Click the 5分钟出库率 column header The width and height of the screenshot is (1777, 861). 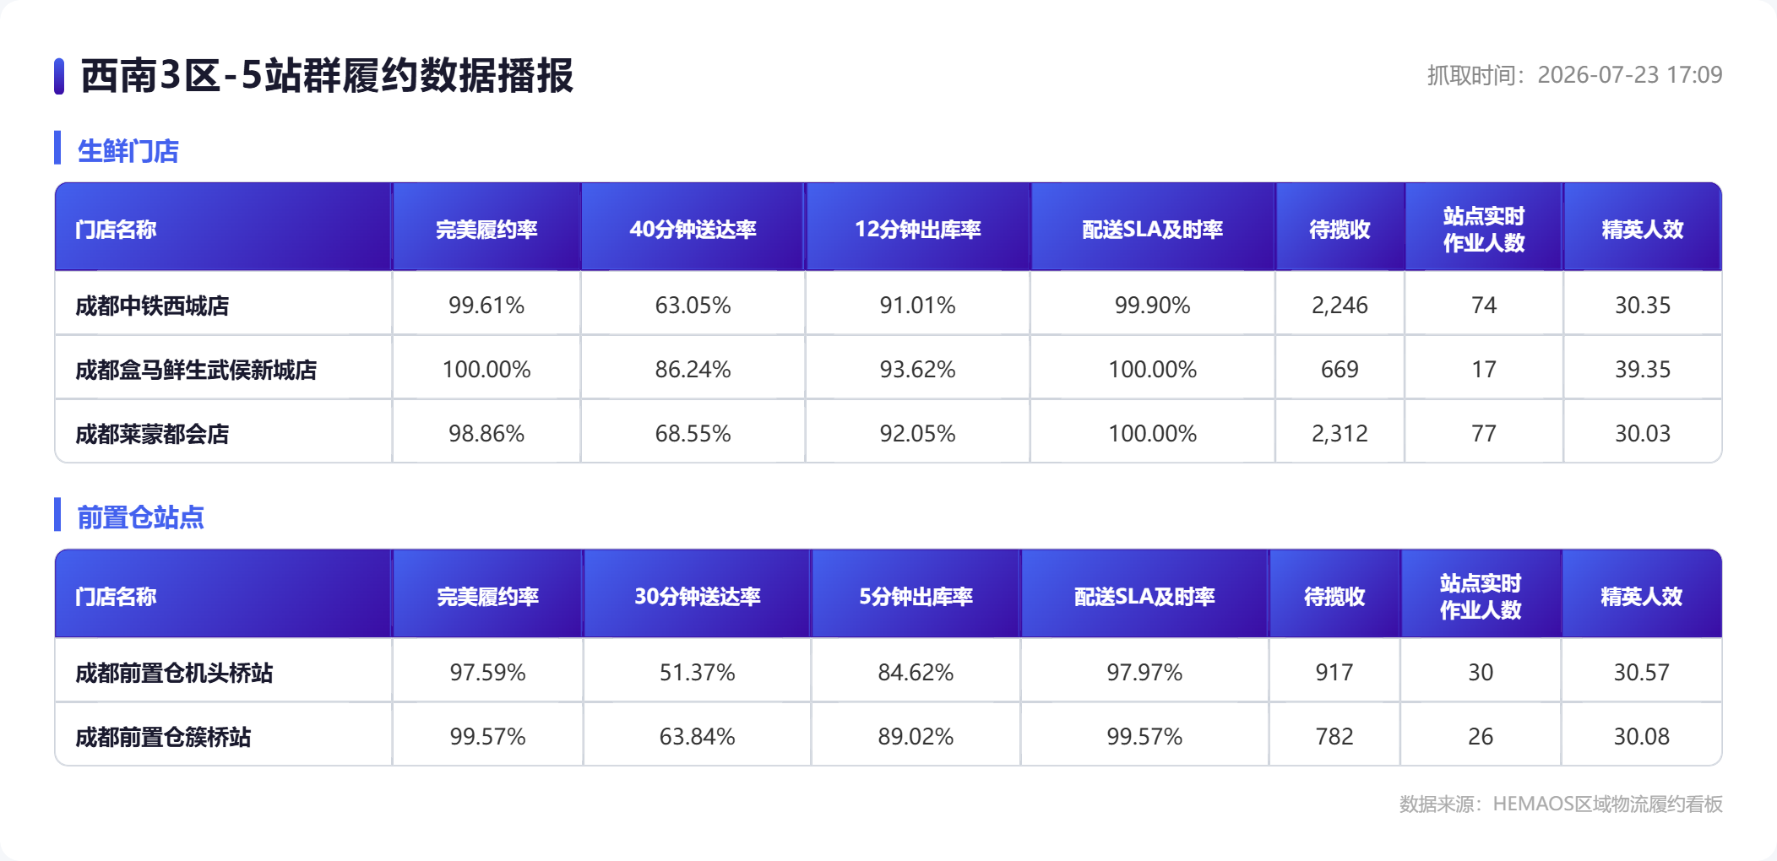pos(916,597)
